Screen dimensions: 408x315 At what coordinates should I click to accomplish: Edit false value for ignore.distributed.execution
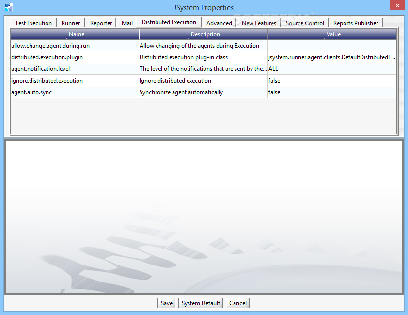[x=332, y=81]
